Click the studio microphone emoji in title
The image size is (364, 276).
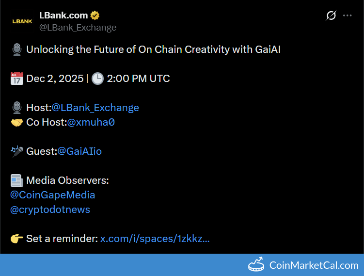click(x=17, y=49)
